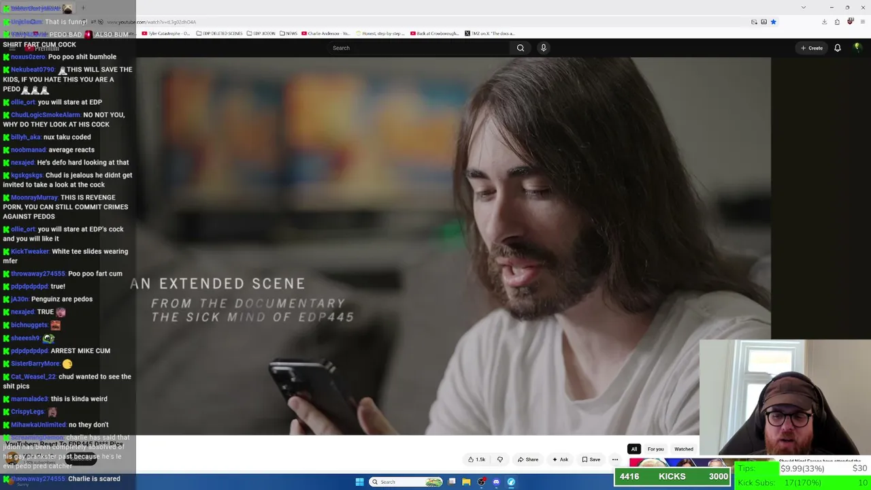Click chat username Cat_Weasel_22
Screen dimensions: 871x490
[x=33, y=376]
